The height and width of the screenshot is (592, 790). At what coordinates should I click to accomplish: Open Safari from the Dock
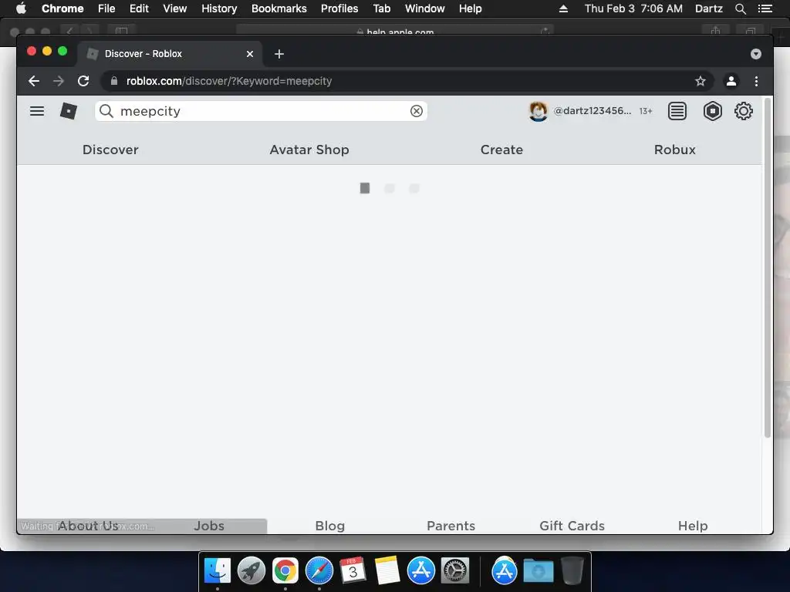click(x=319, y=571)
